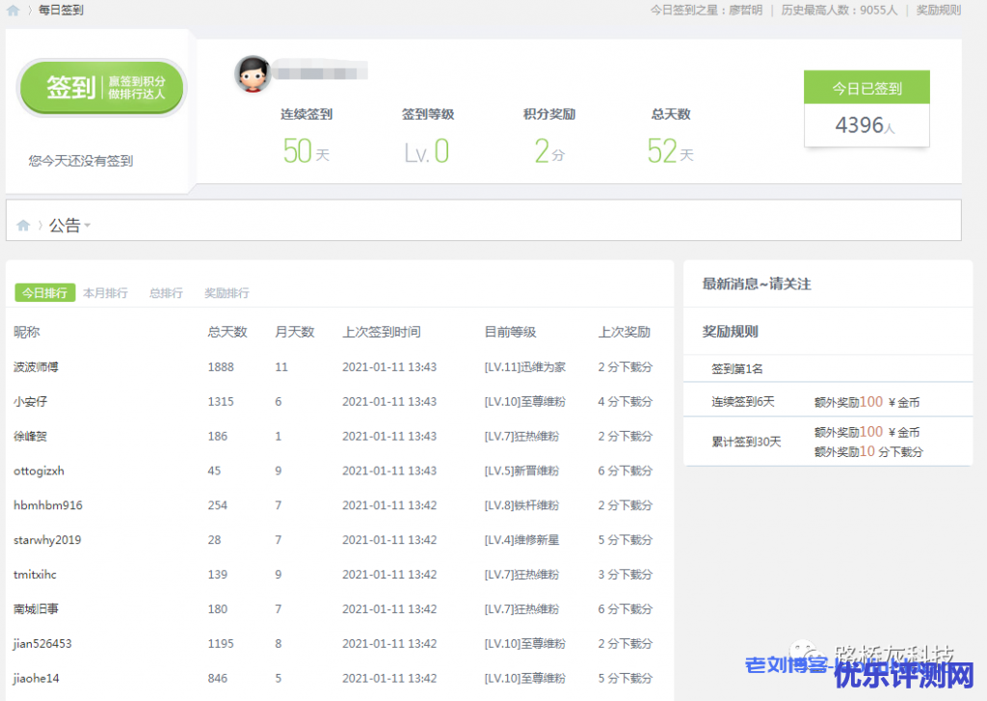This screenshot has width=987, height=701.
Task: Click username jian526453 in ranking list
Action: 43,644
